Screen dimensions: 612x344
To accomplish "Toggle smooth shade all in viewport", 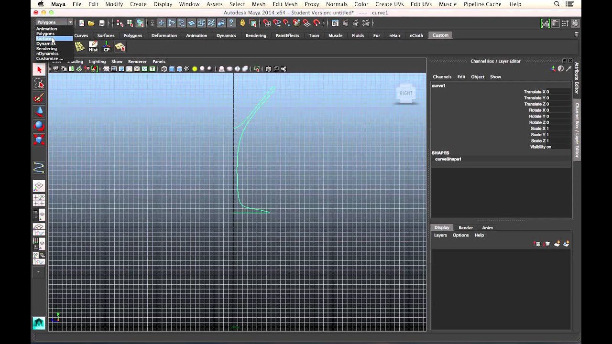I will pos(172,69).
